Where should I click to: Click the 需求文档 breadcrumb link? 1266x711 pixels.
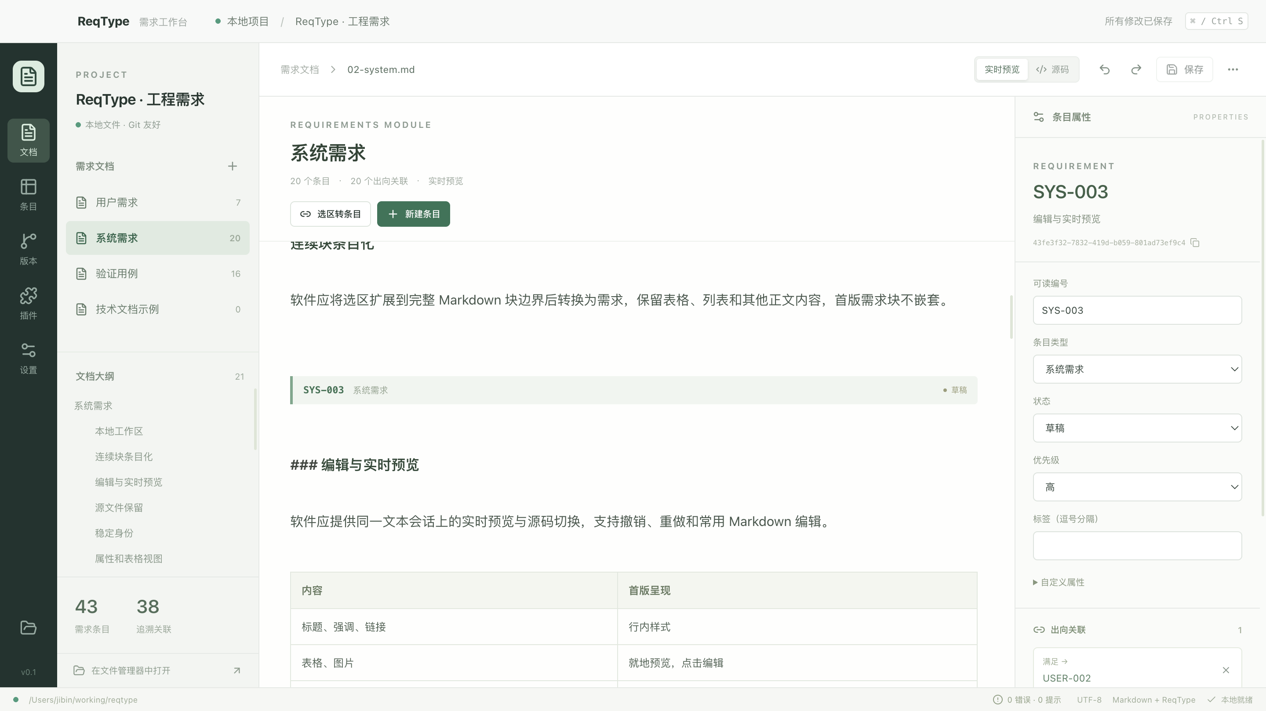tap(299, 69)
